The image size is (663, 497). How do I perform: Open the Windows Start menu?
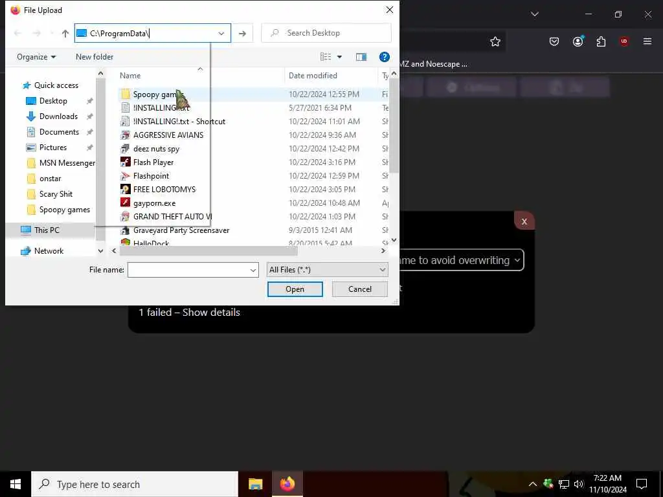click(x=16, y=484)
